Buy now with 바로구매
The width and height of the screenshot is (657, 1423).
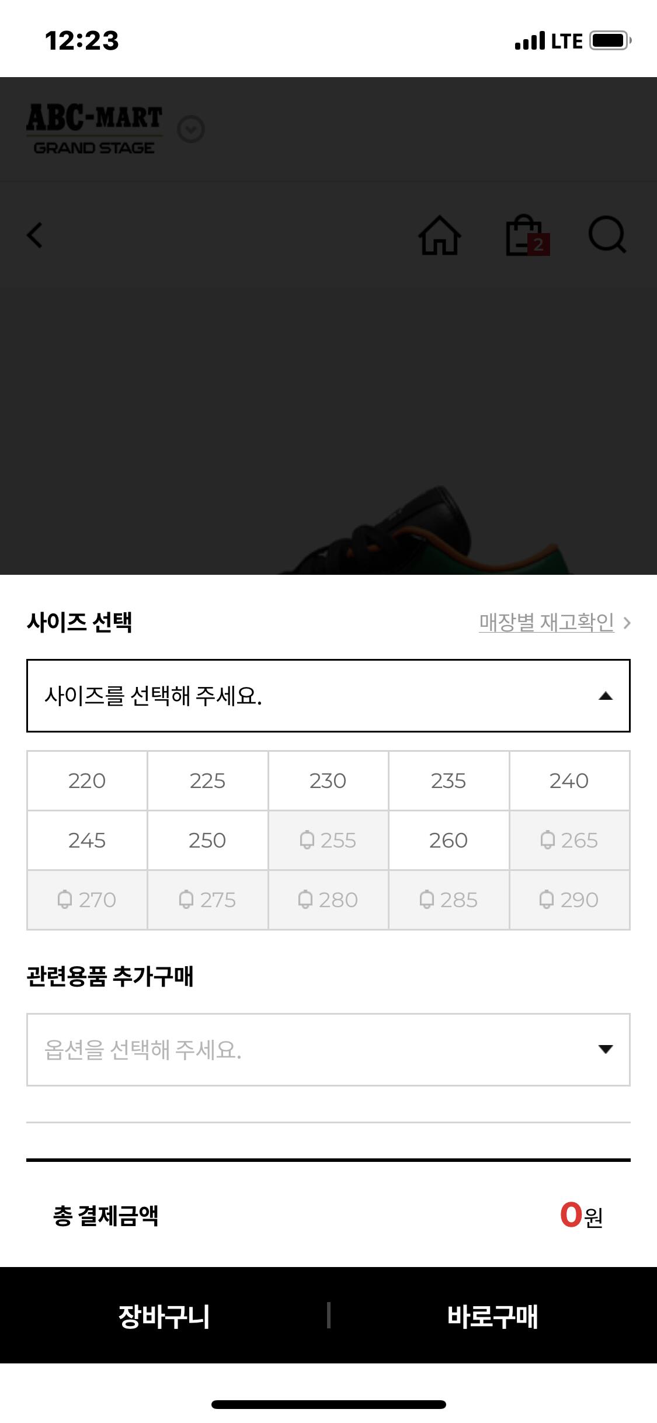point(493,1316)
